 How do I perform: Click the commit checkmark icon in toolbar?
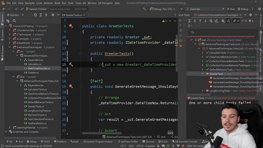pyautogui.click(x=22, y=9)
